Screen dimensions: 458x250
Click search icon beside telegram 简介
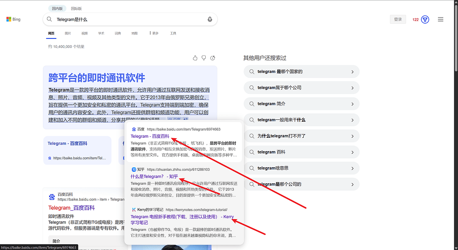(x=252, y=104)
